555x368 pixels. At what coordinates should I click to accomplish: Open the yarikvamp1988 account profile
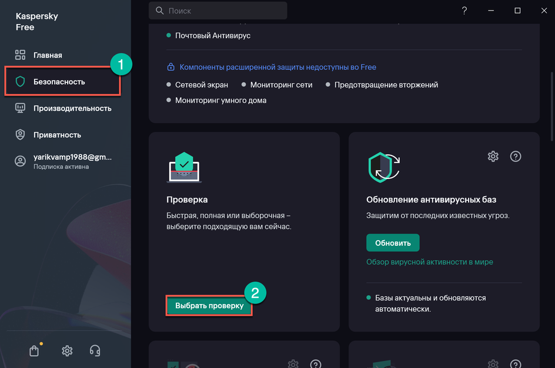click(63, 161)
